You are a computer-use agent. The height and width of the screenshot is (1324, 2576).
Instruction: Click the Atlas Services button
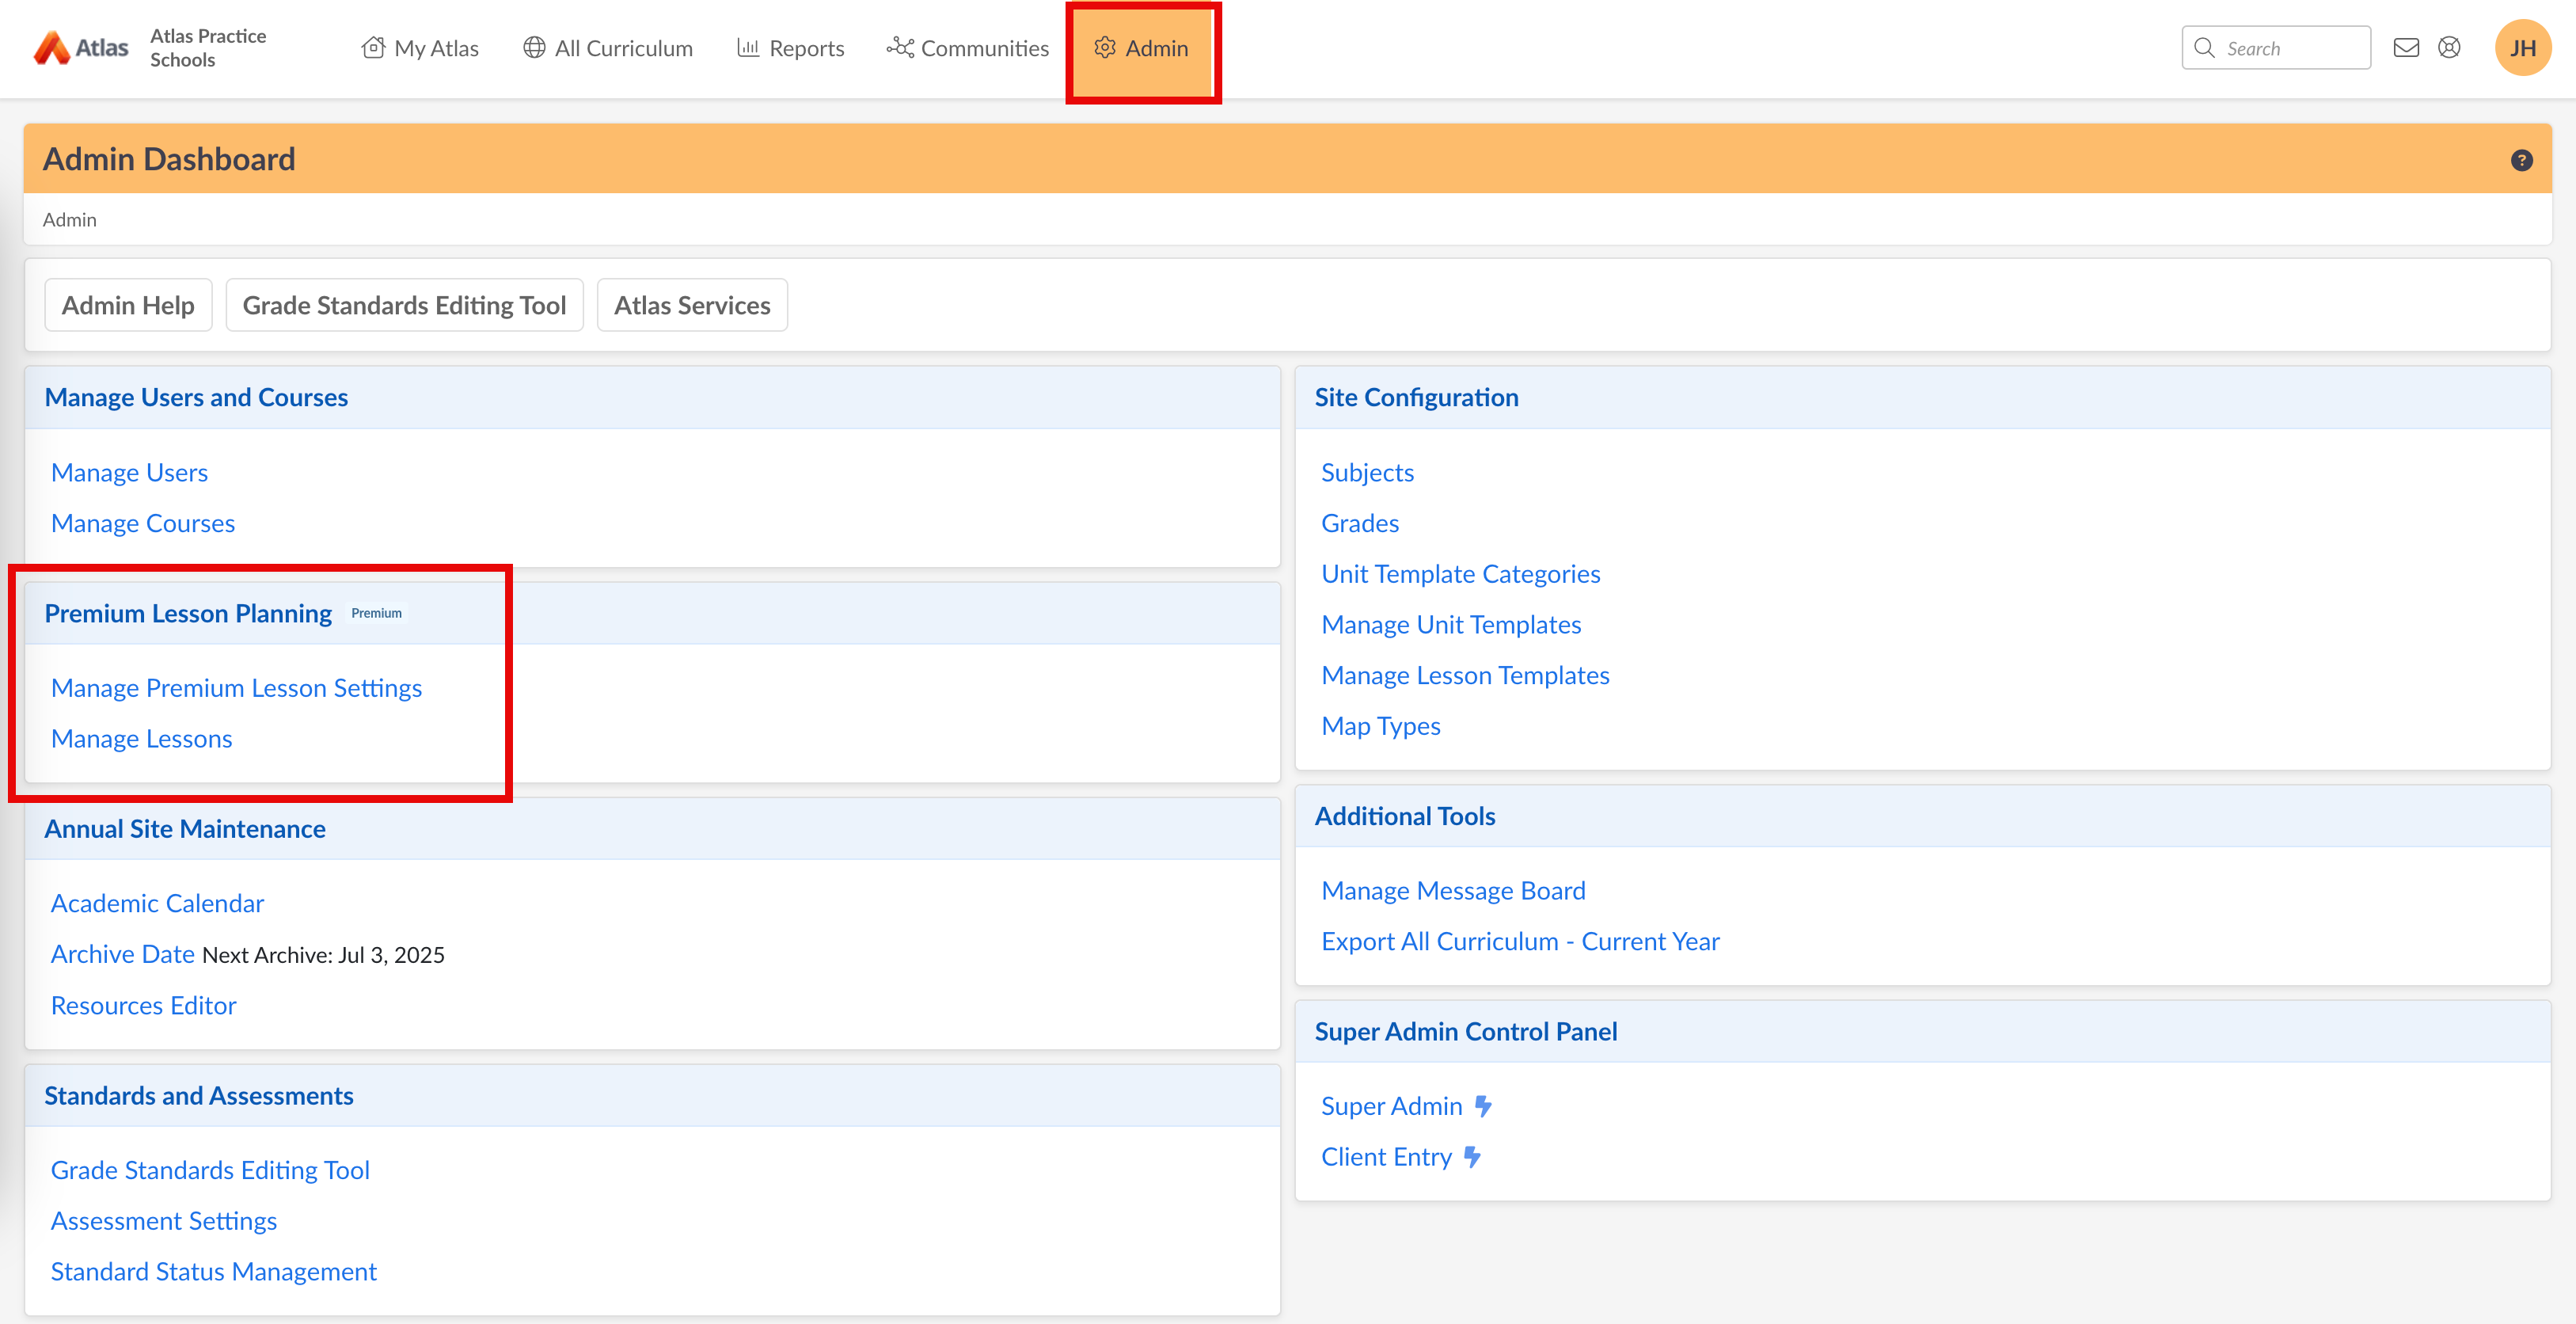tap(692, 305)
